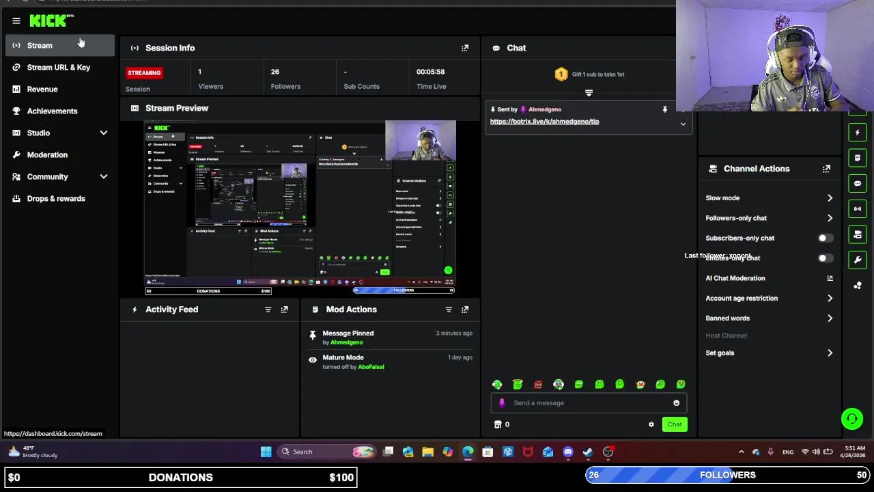Click the lightning bolt sidebar icon
This screenshot has width=874, height=492.
[x=858, y=132]
